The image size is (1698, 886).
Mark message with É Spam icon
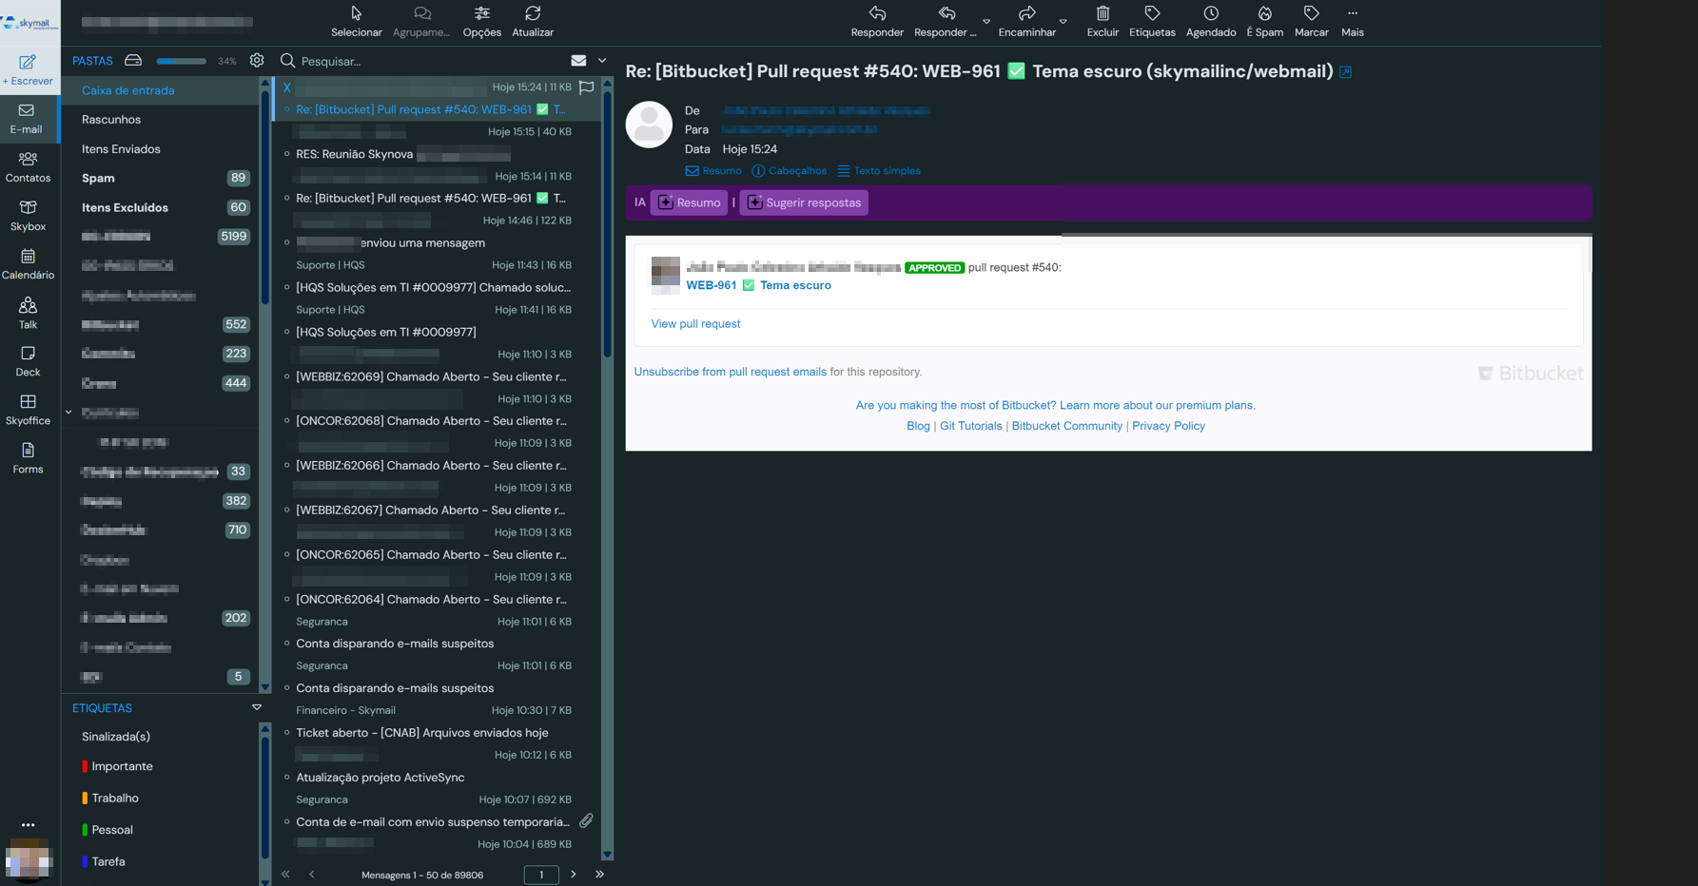(x=1264, y=14)
